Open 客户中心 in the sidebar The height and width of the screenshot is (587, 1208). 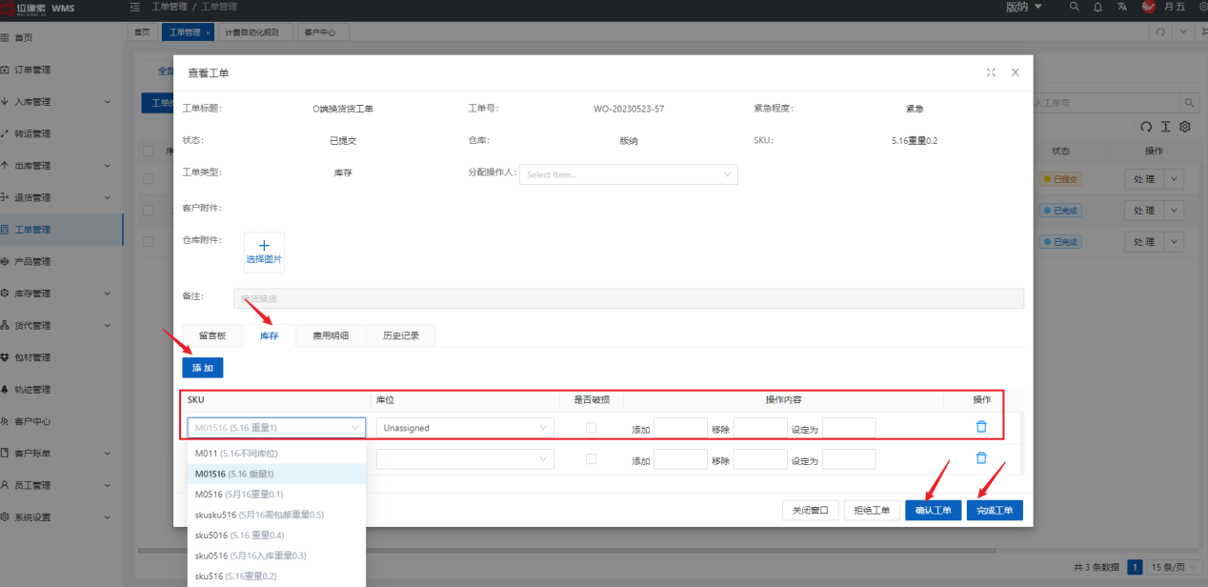pos(32,421)
